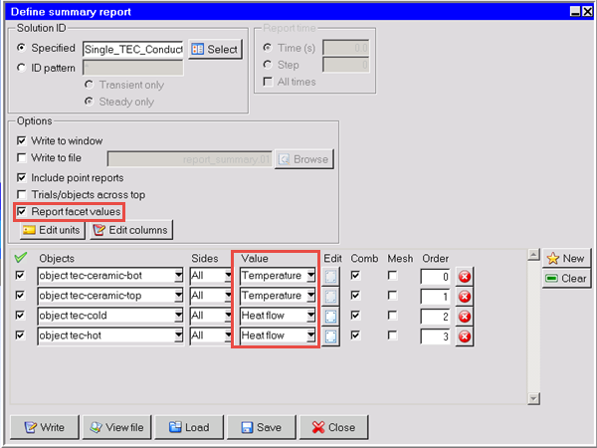Image resolution: width=597 pixels, height=448 pixels.
Task: Toggle Write to window checkbox
Action: [22, 141]
